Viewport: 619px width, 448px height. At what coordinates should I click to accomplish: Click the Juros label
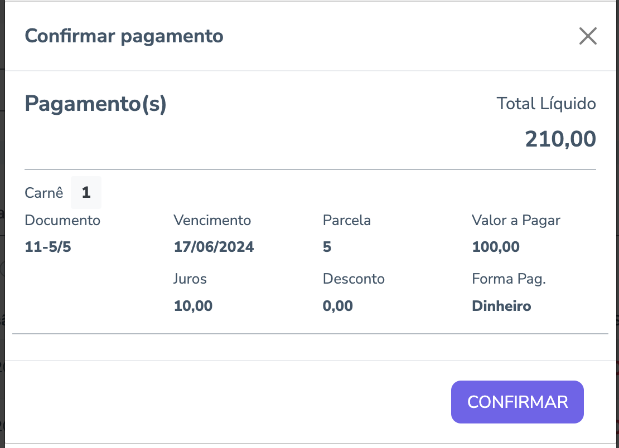(190, 279)
